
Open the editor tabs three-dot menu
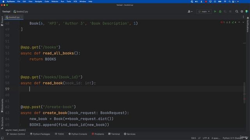click(243, 17)
